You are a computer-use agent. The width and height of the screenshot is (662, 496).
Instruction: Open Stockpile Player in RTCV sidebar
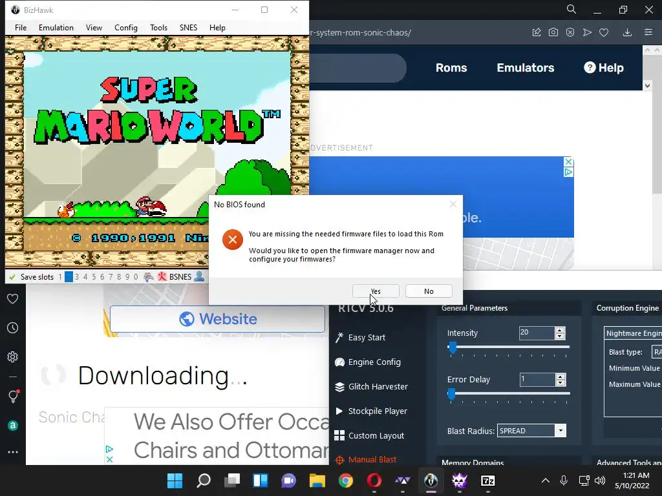point(371,411)
